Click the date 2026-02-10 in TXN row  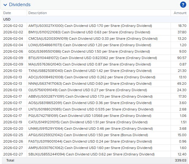13,71
